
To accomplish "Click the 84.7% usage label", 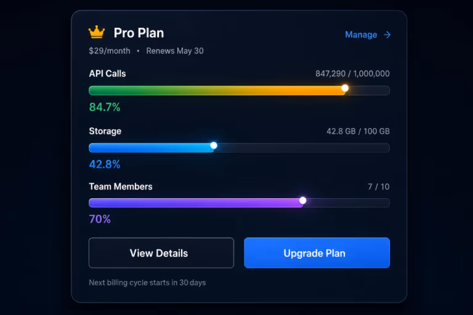I will click(105, 107).
